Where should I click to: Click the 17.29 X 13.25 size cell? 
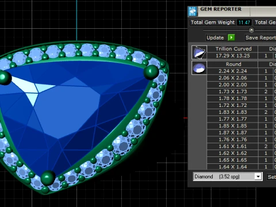point(232,56)
